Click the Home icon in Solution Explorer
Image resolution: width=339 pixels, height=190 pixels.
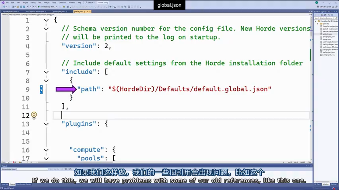click(322, 15)
